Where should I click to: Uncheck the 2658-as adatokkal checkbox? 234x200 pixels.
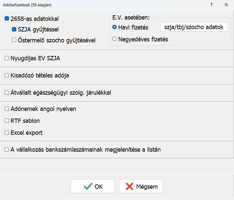click(7, 19)
